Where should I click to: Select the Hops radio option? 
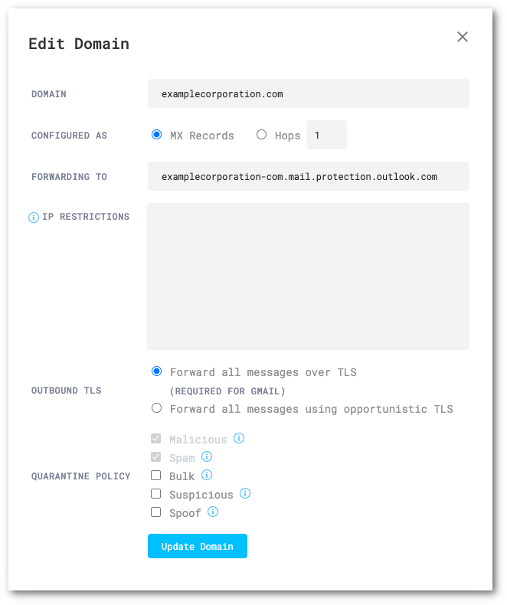coord(262,135)
